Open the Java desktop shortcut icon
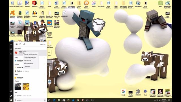 (20, 4)
